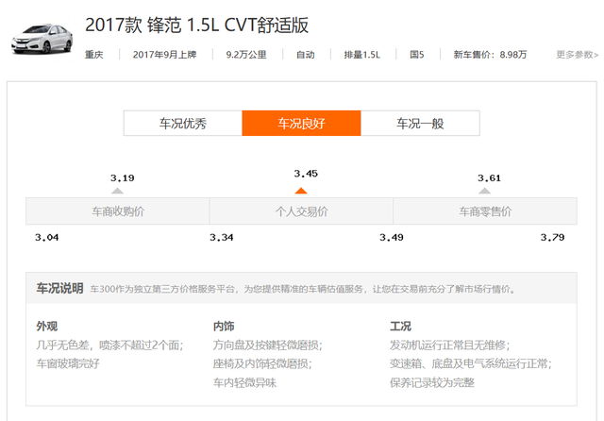Screen dimensions: 604x421
Task: Click the 工况 section heading
Action: [x=400, y=327]
